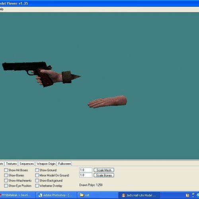Image resolution: width=199 pixels, height=199 pixels.
Task: Enable Show Eye Position
Action: (6, 185)
